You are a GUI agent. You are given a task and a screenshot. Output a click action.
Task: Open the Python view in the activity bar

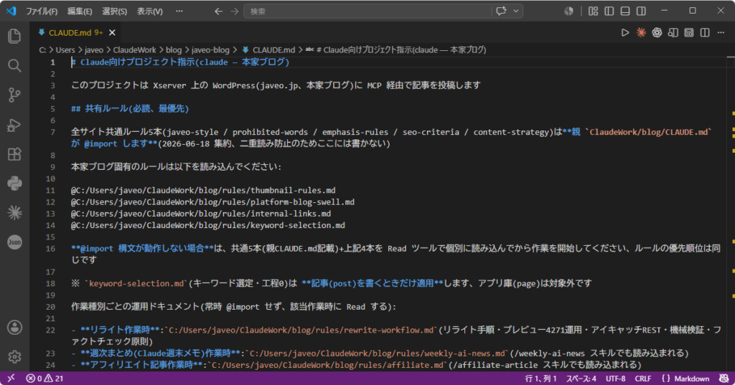(14, 183)
